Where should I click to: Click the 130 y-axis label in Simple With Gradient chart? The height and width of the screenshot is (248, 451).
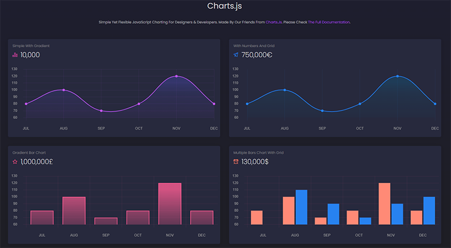(x=15, y=69)
